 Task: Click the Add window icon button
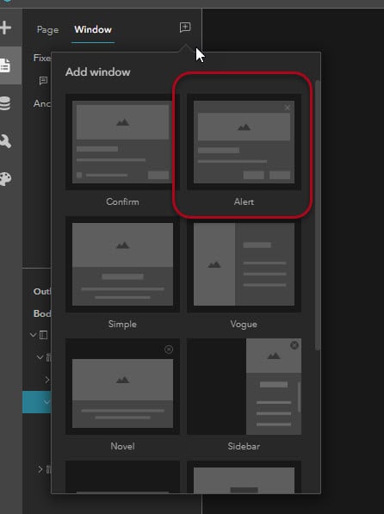click(x=185, y=28)
